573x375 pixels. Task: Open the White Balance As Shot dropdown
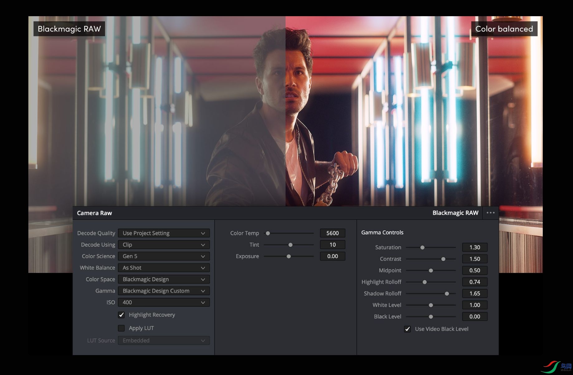[164, 268]
